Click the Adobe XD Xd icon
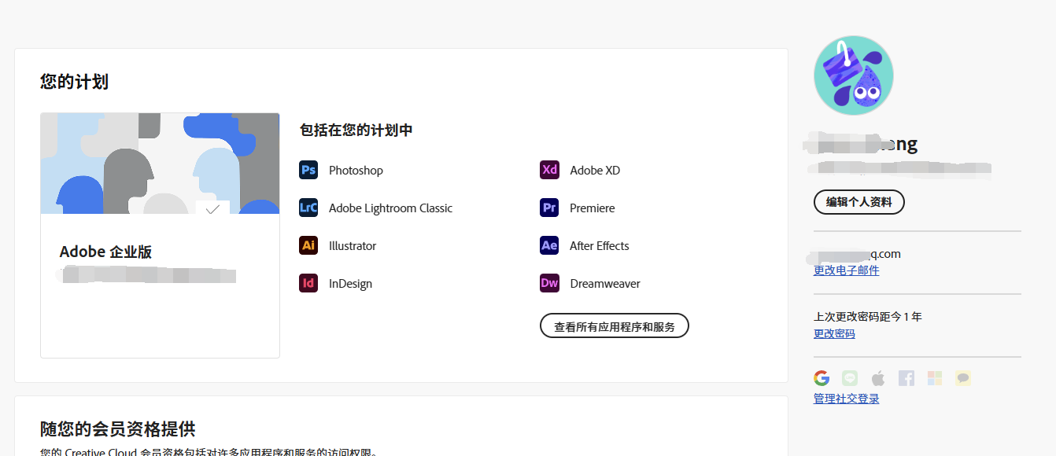The height and width of the screenshot is (456, 1056). [x=549, y=170]
